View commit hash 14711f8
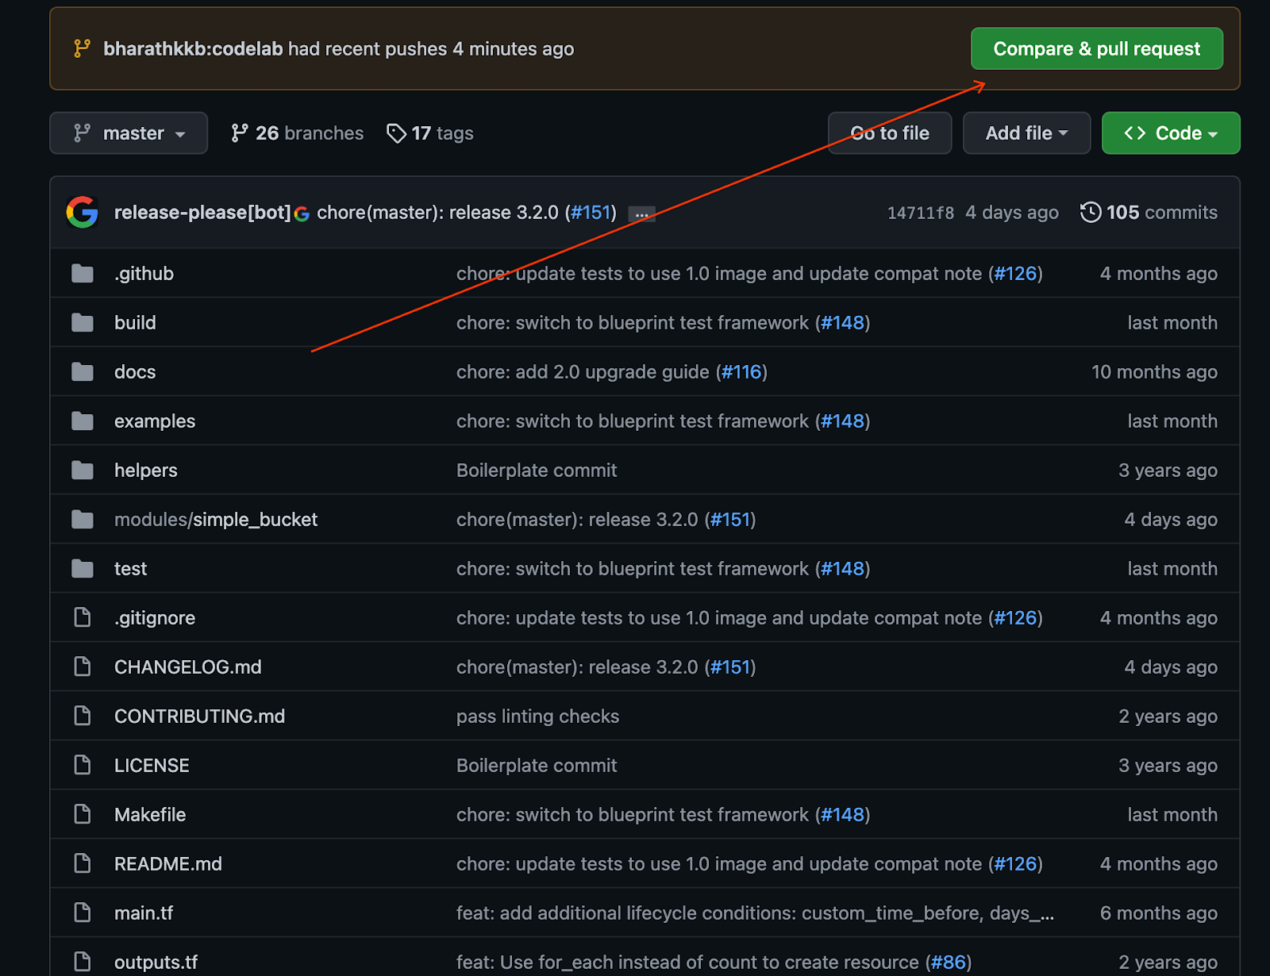This screenshot has width=1270, height=976. [x=920, y=213]
